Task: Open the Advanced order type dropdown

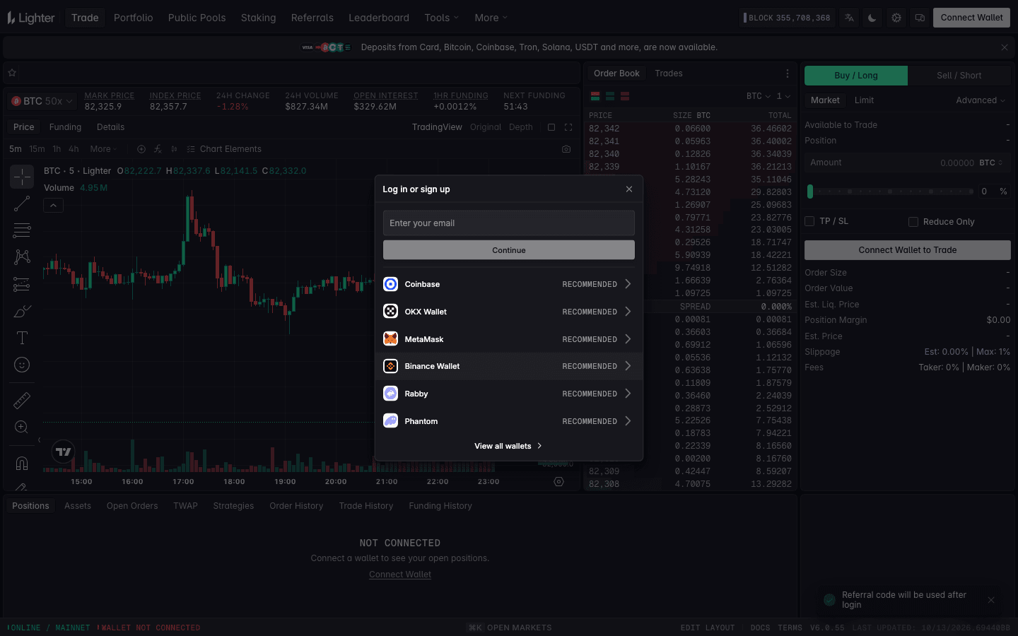Action: (x=981, y=100)
